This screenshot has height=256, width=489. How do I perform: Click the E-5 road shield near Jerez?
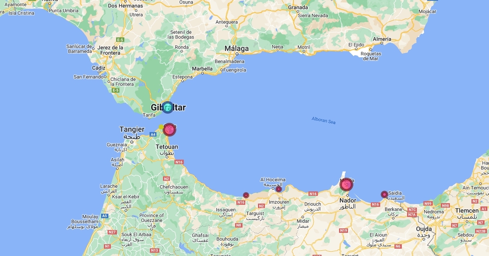click(x=120, y=40)
